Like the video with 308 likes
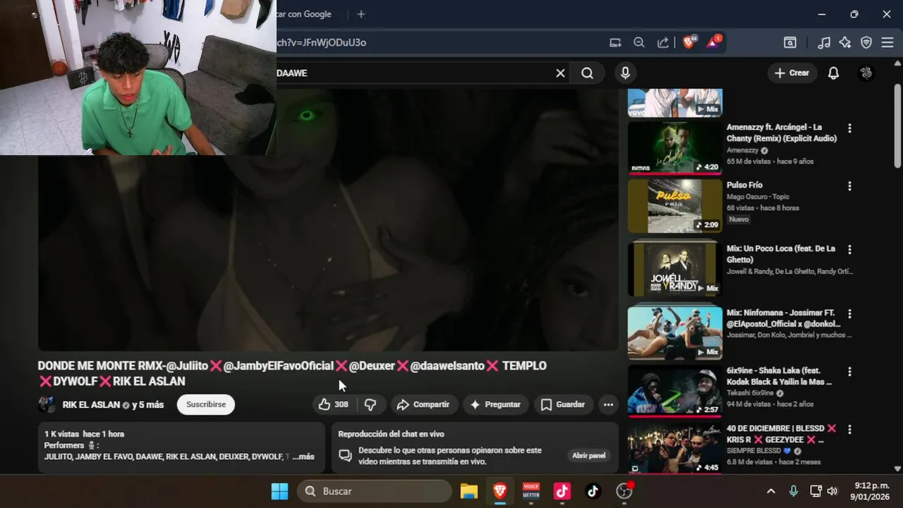903x508 pixels. pyautogui.click(x=334, y=404)
